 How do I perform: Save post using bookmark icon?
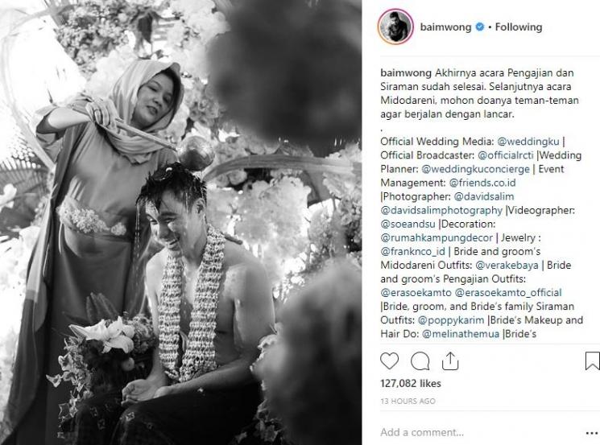click(592, 361)
